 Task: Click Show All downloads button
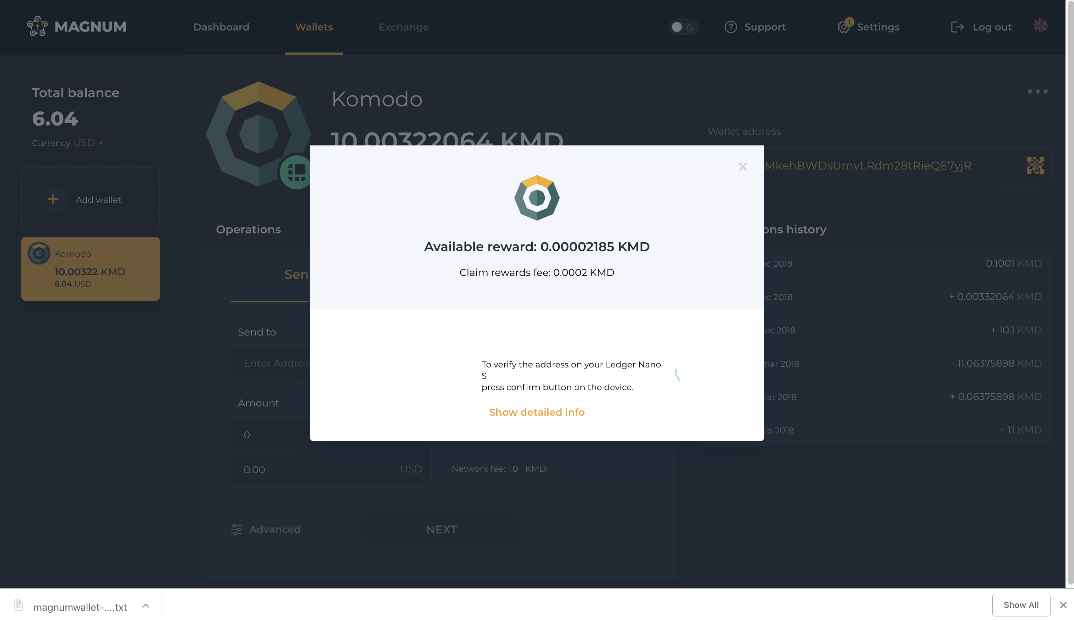(x=1020, y=605)
